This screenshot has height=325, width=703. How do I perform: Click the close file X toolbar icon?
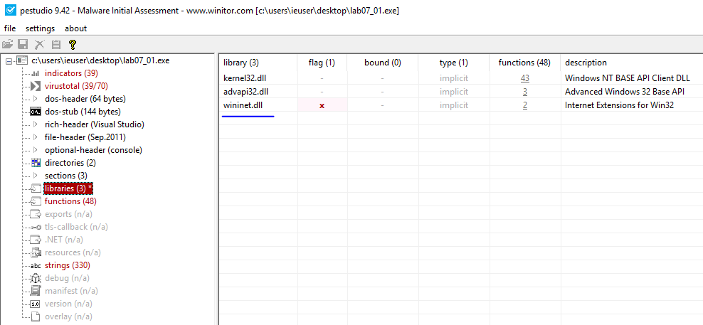[x=40, y=44]
